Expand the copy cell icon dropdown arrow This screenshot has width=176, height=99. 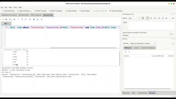[x=156, y=19]
